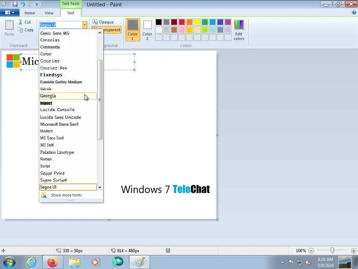Choose Segoe UI at the bottom of the list
The height and width of the screenshot is (269, 358).
[68, 187]
